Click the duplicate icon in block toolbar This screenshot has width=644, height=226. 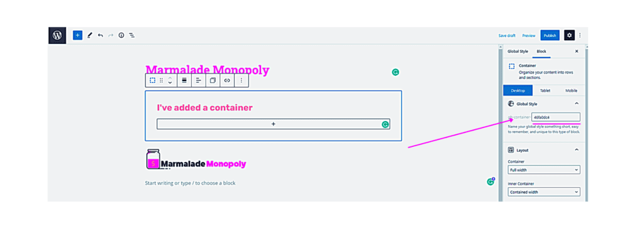(x=213, y=80)
